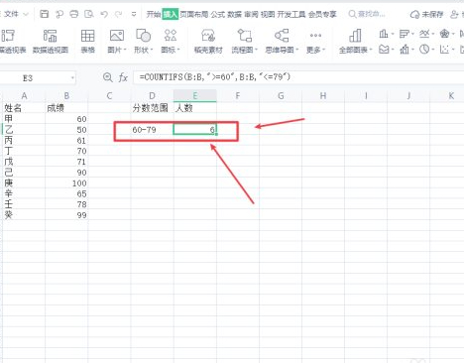
Task: Expand the Name Box dropdown arrow
Action: (x=72, y=78)
